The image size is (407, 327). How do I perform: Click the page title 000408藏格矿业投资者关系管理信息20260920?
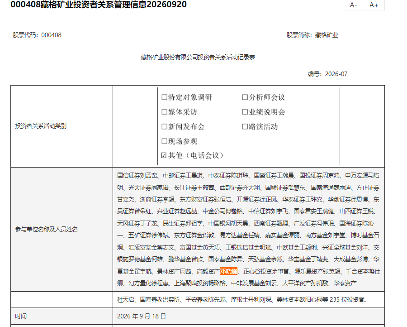(x=99, y=5)
